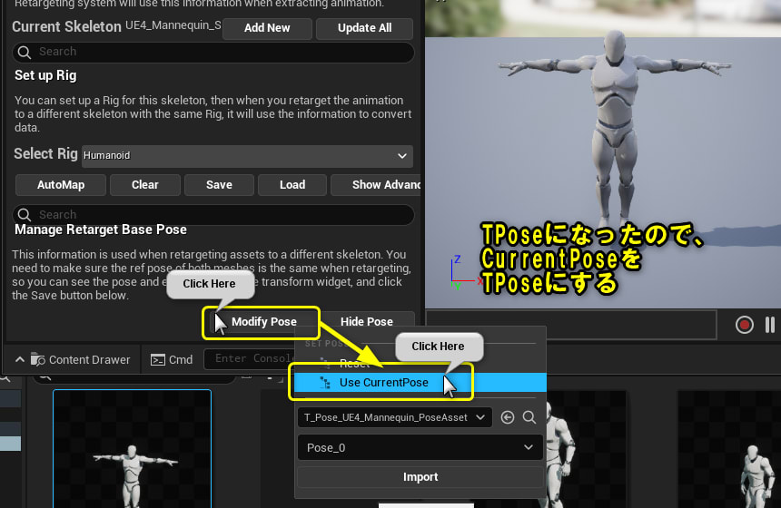Focus the Enter Console Command field
This screenshot has width=781, height=508.
coord(250,359)
